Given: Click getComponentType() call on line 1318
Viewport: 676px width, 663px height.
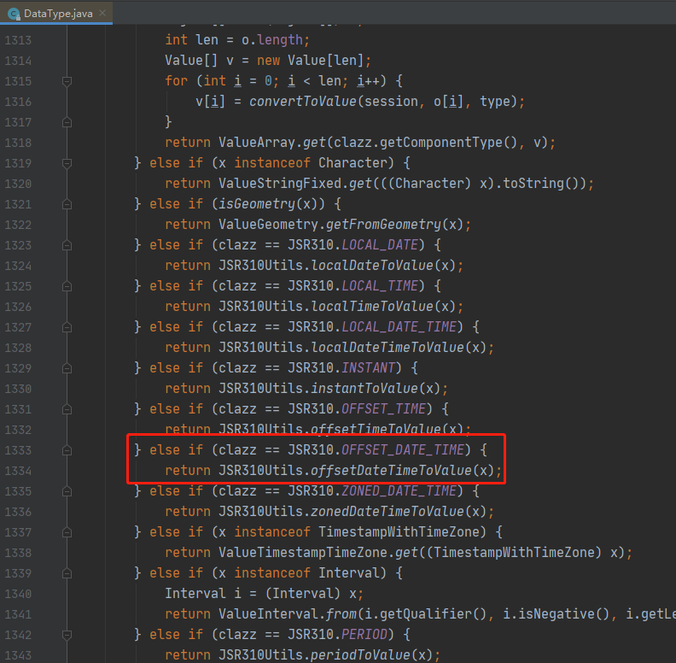Looking at the screenshot, I should [x=448, y=143].
